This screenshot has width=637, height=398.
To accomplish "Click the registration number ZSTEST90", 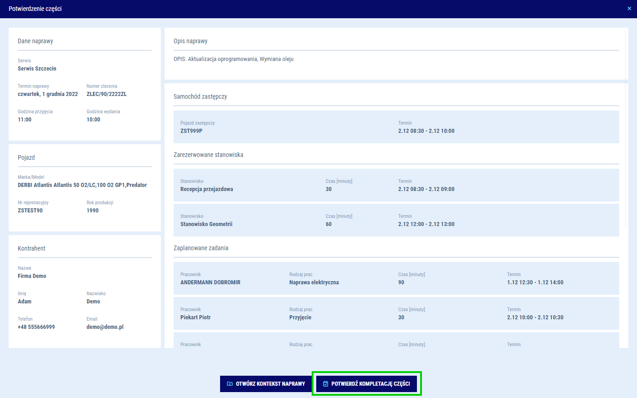I will coord(30,211).
